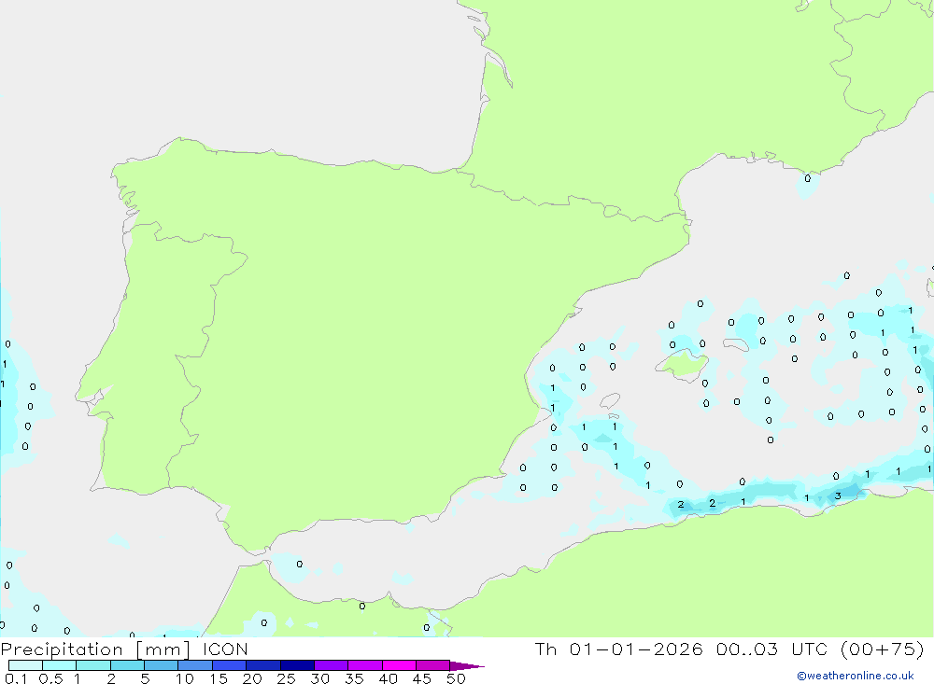Pick the 35–40 mm violet legend swatch
The image size is (934, 684).
pos(365,665)
